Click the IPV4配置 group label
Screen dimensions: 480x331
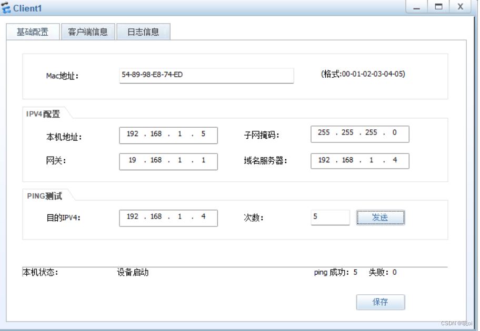[43, 114]
